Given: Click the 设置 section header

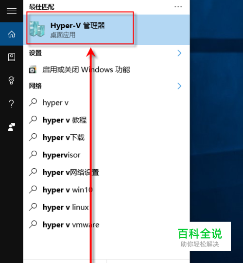Looking at the screenshot, I should pyautogui.click(x=35, y=53).
